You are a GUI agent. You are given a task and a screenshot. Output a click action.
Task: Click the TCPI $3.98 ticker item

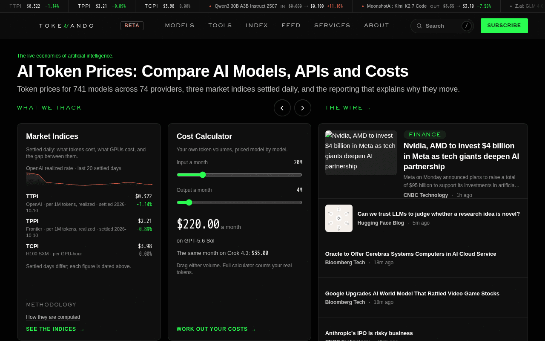[168, 6]
